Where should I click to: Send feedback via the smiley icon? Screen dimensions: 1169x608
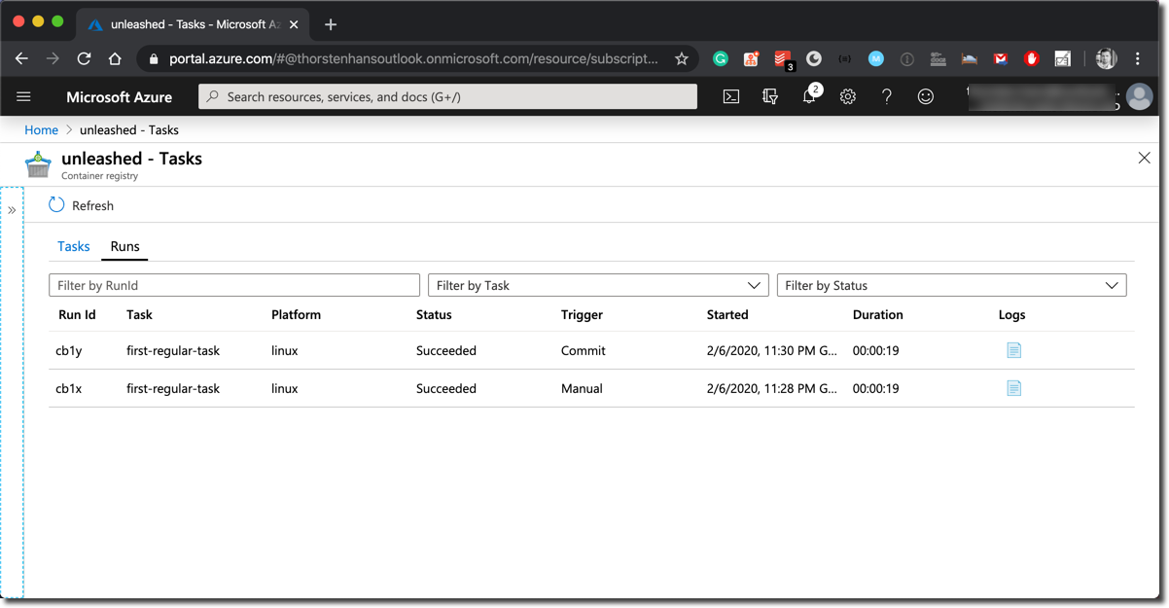coord(925,96)
